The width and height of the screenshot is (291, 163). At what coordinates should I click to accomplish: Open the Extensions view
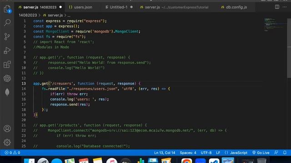[7, 64]
